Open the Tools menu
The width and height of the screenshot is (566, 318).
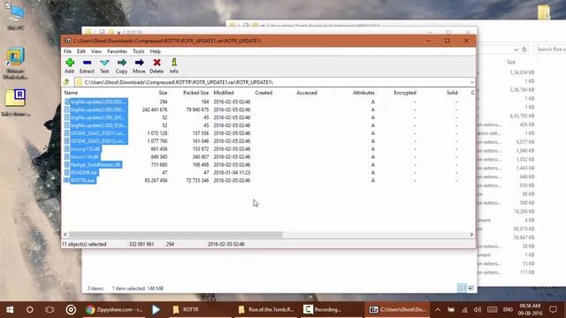click(138, 51)
